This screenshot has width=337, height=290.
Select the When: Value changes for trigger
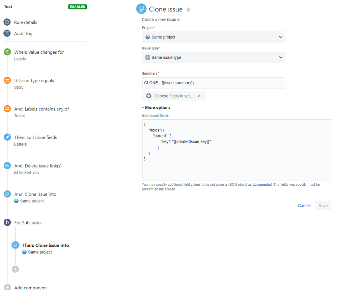pos(39,52)
